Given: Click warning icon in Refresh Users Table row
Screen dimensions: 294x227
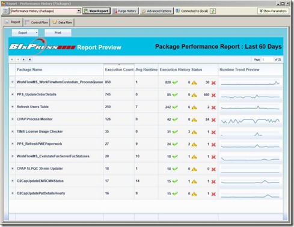Looking at the screenshot, I should point(194,107).
